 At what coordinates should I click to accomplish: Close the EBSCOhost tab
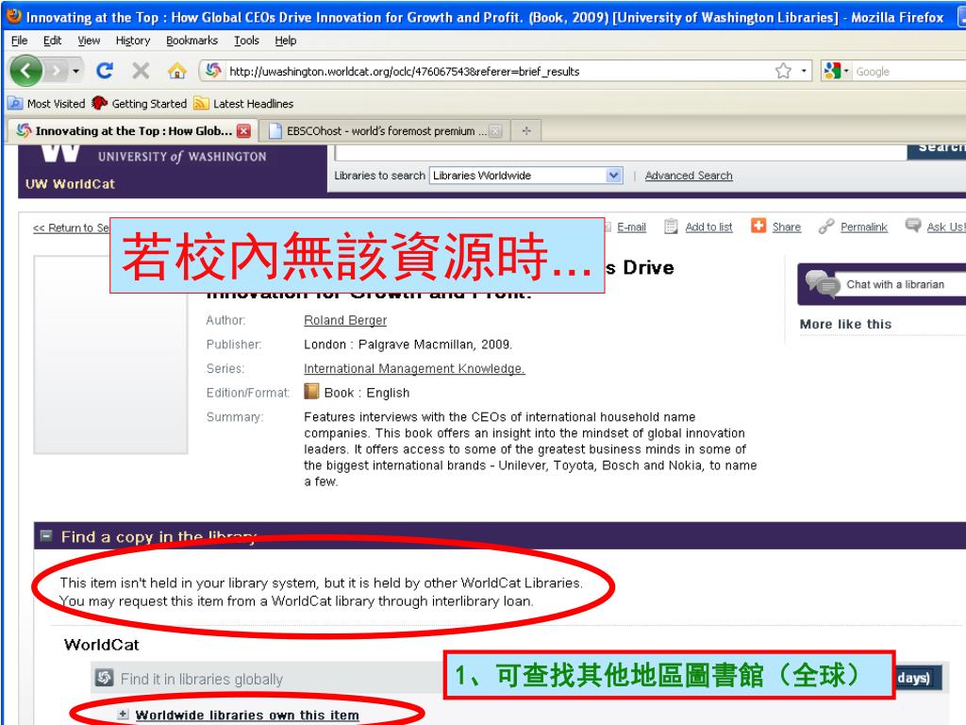pos(495,130)
